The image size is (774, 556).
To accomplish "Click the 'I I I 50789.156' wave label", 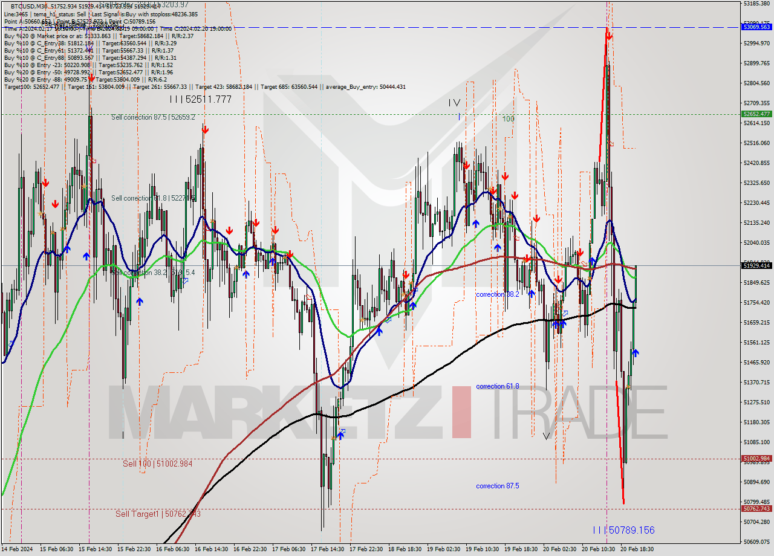I will tap(623, 530).
